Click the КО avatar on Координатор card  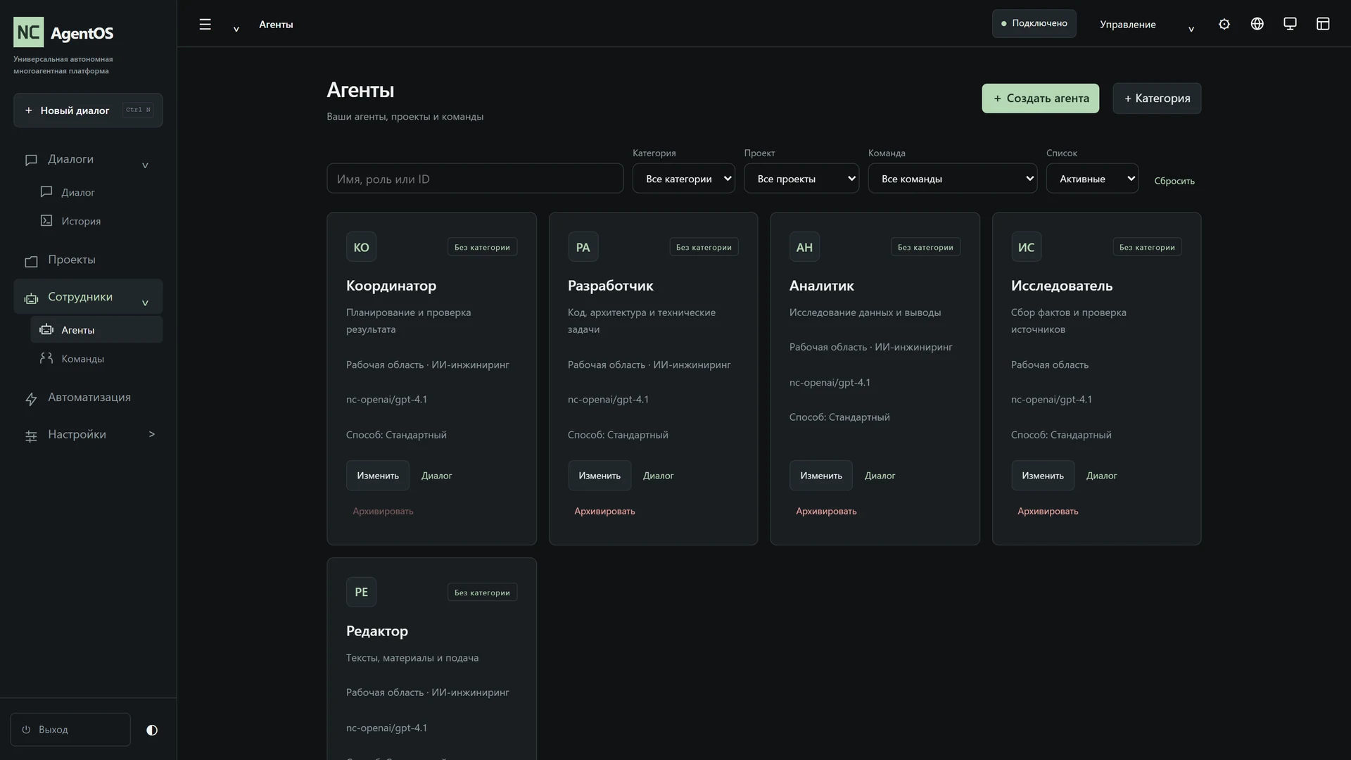click(x=361, y=247)
